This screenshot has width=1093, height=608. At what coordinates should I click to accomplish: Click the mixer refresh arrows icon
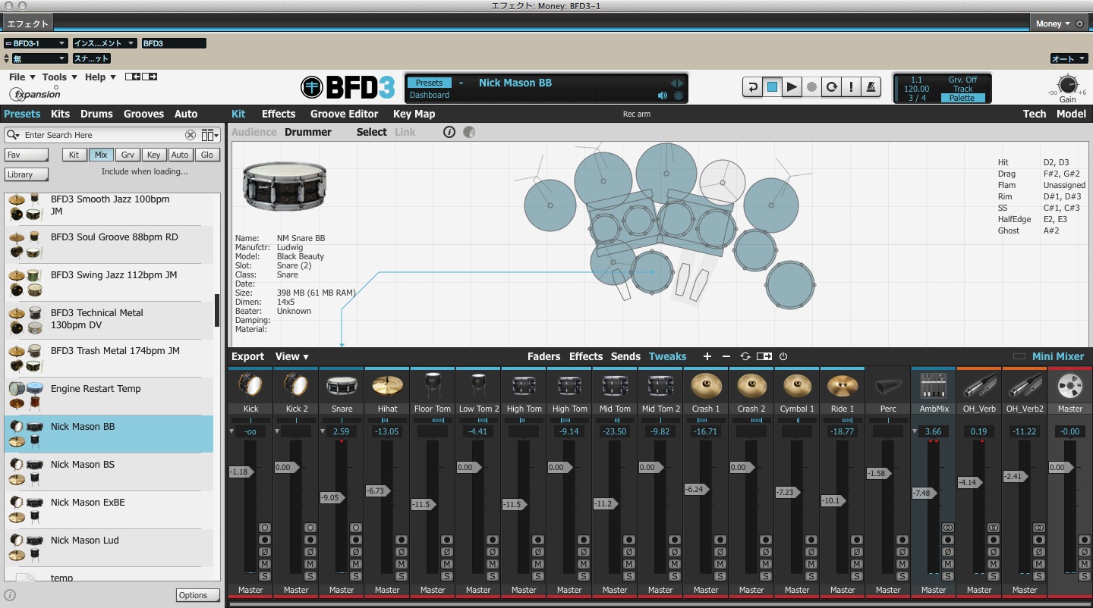point(745,356)
